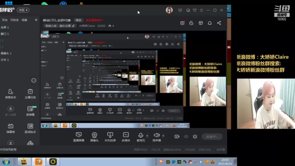This screenshot has height=166, width=295.
Task: Select the 文本 1 source
Action: 5,60
